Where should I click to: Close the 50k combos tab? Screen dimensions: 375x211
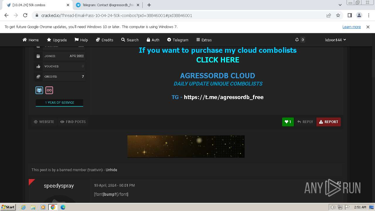tap(68, 5)
